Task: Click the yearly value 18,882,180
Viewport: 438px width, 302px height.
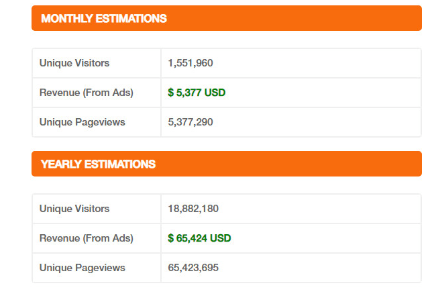Action: 193,209
